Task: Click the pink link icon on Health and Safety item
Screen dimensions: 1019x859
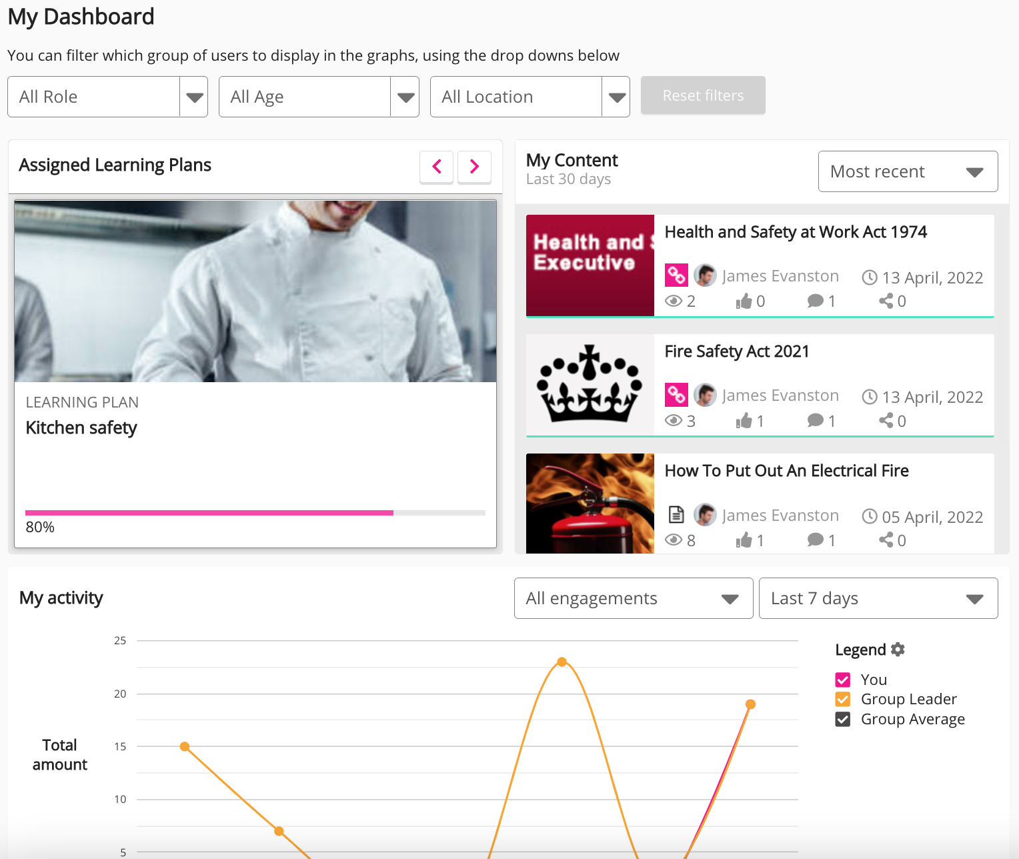Action: point(677,275)
